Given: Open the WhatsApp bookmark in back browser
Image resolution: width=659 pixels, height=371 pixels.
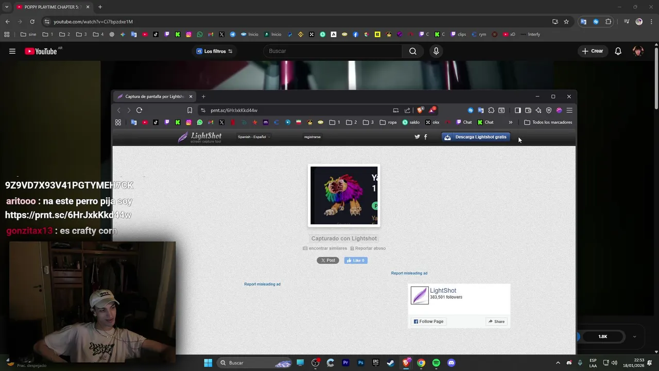Looking at the screenshot, I should [x=200, y=35].
